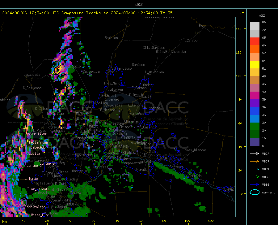Click the 'VBCU' legend label
This screenshot has height=225, width=278.
point(266,177)
